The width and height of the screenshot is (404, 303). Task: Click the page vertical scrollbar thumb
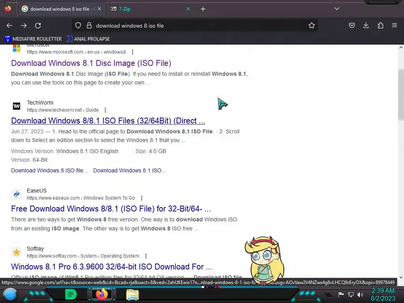click(401, 95)
